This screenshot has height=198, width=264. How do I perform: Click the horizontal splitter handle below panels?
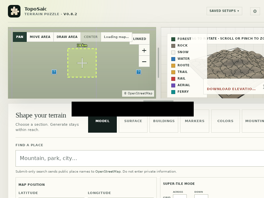(x=158, y=101)
